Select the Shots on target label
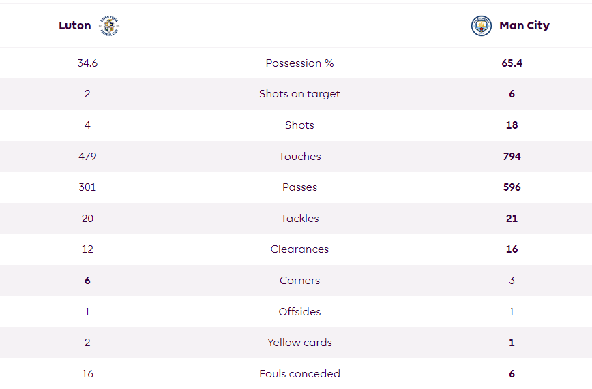The height and width of the screenshot is (389, 592). [300, 94]
